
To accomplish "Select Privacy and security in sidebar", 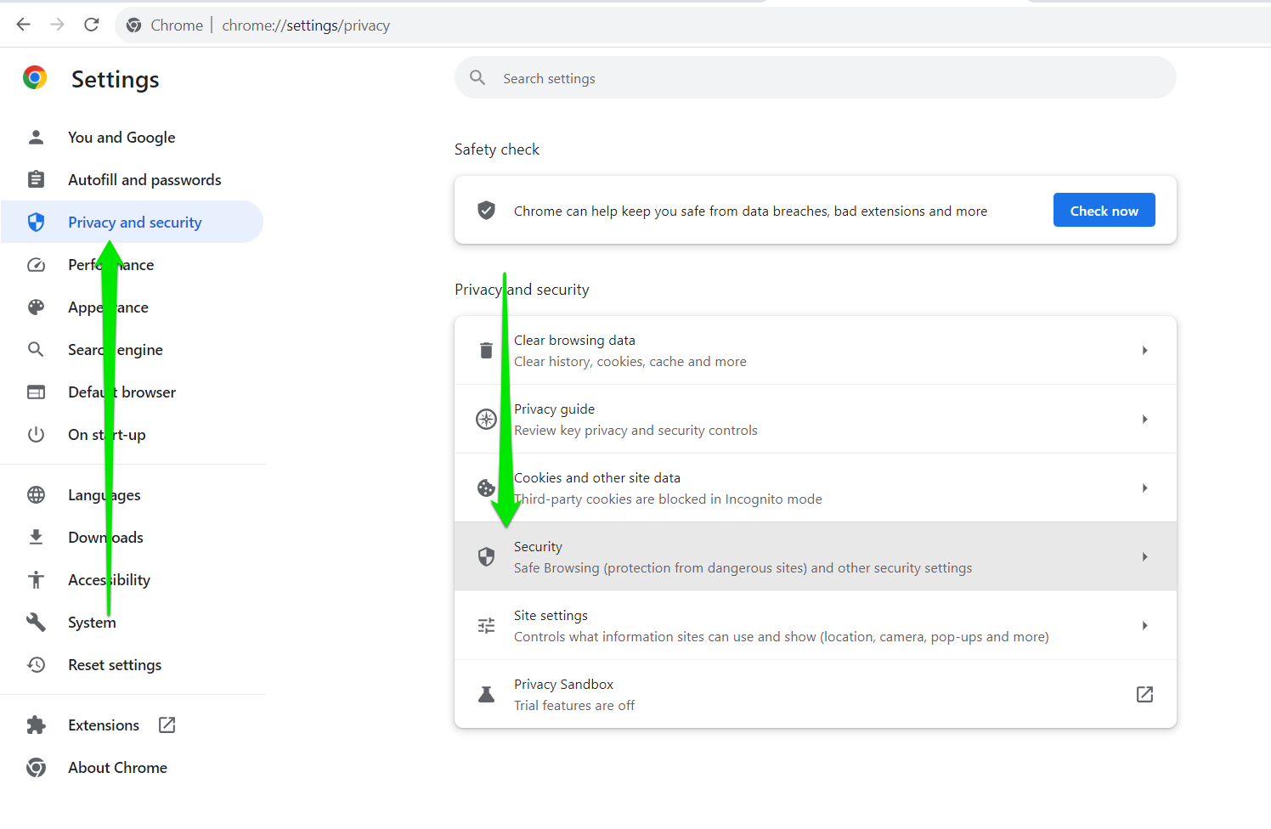I will 135,222.
